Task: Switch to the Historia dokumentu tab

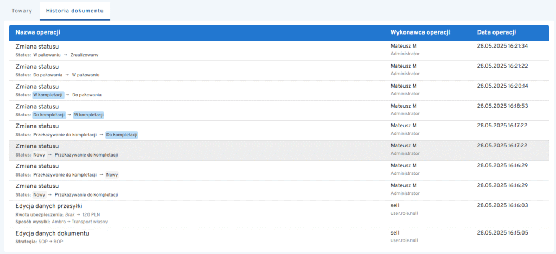Action: (x=74, y=11)
